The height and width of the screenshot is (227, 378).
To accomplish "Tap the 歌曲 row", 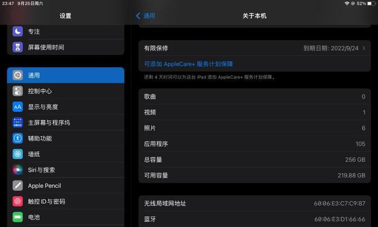I will point(254,96).
